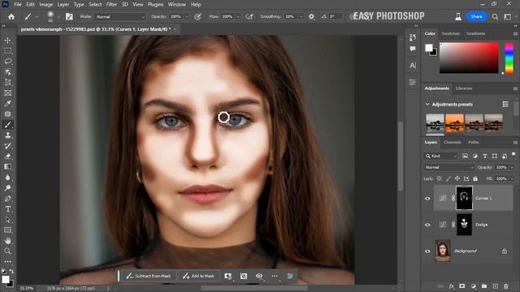Click the hue spectrum slider
520x292 pixels.
[509, 58]
